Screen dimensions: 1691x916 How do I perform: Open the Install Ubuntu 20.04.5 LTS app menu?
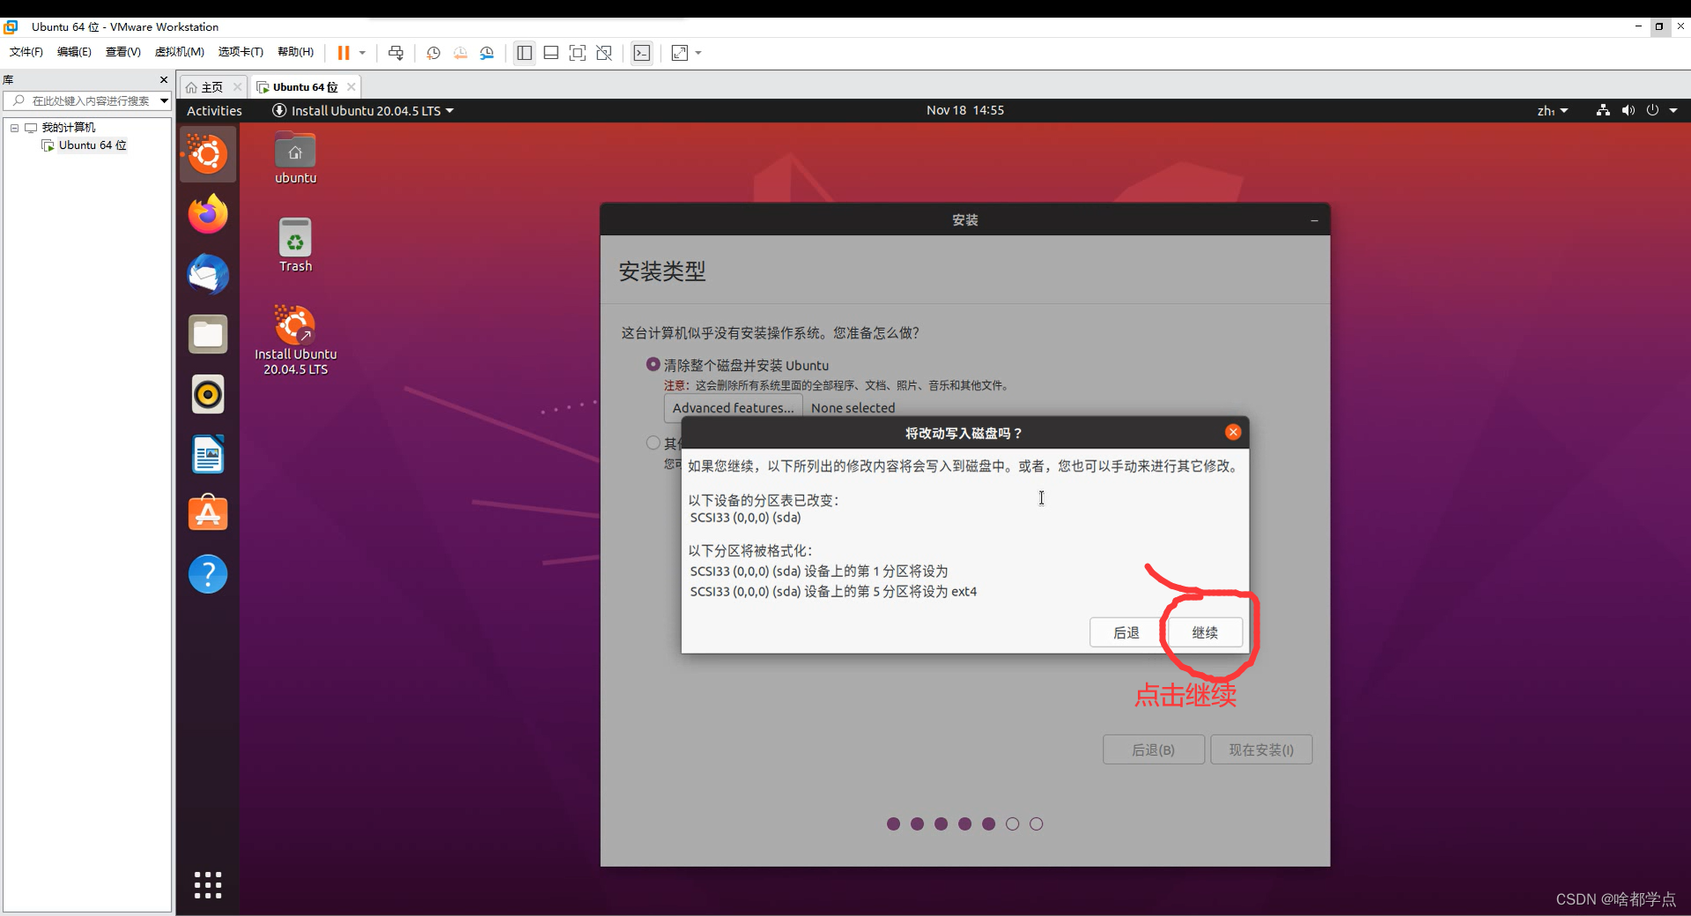(363, 111)
